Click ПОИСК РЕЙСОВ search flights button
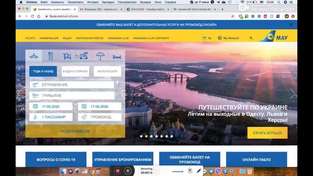Image resolution: width=313 pixels, height=176 pixels. [75, 132]
